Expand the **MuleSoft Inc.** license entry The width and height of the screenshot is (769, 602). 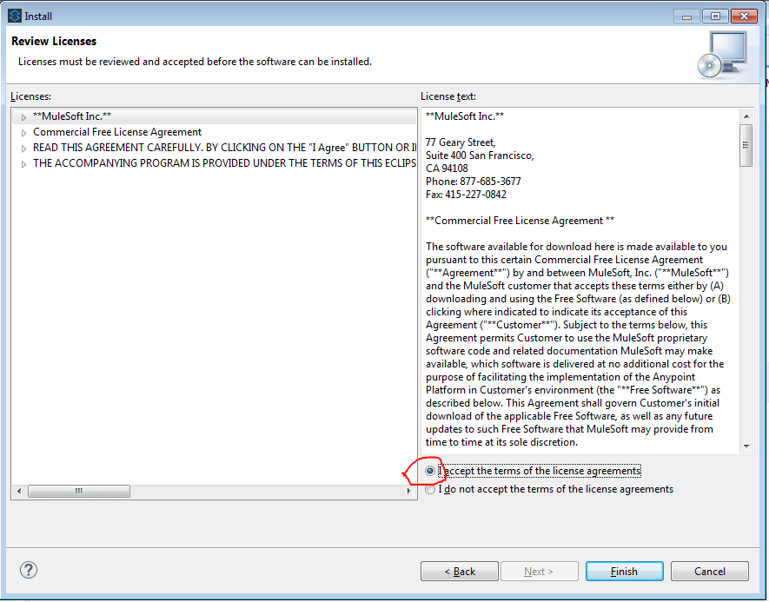point(23,117)
